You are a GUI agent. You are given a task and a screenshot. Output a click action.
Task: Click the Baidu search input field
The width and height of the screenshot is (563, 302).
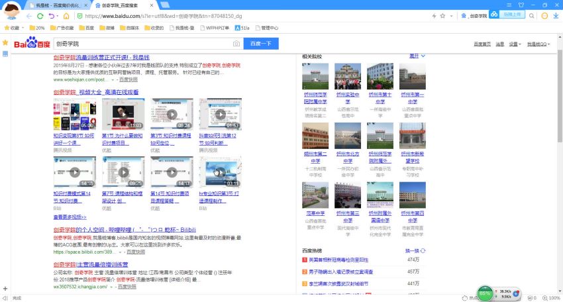[x=142, y=44]
